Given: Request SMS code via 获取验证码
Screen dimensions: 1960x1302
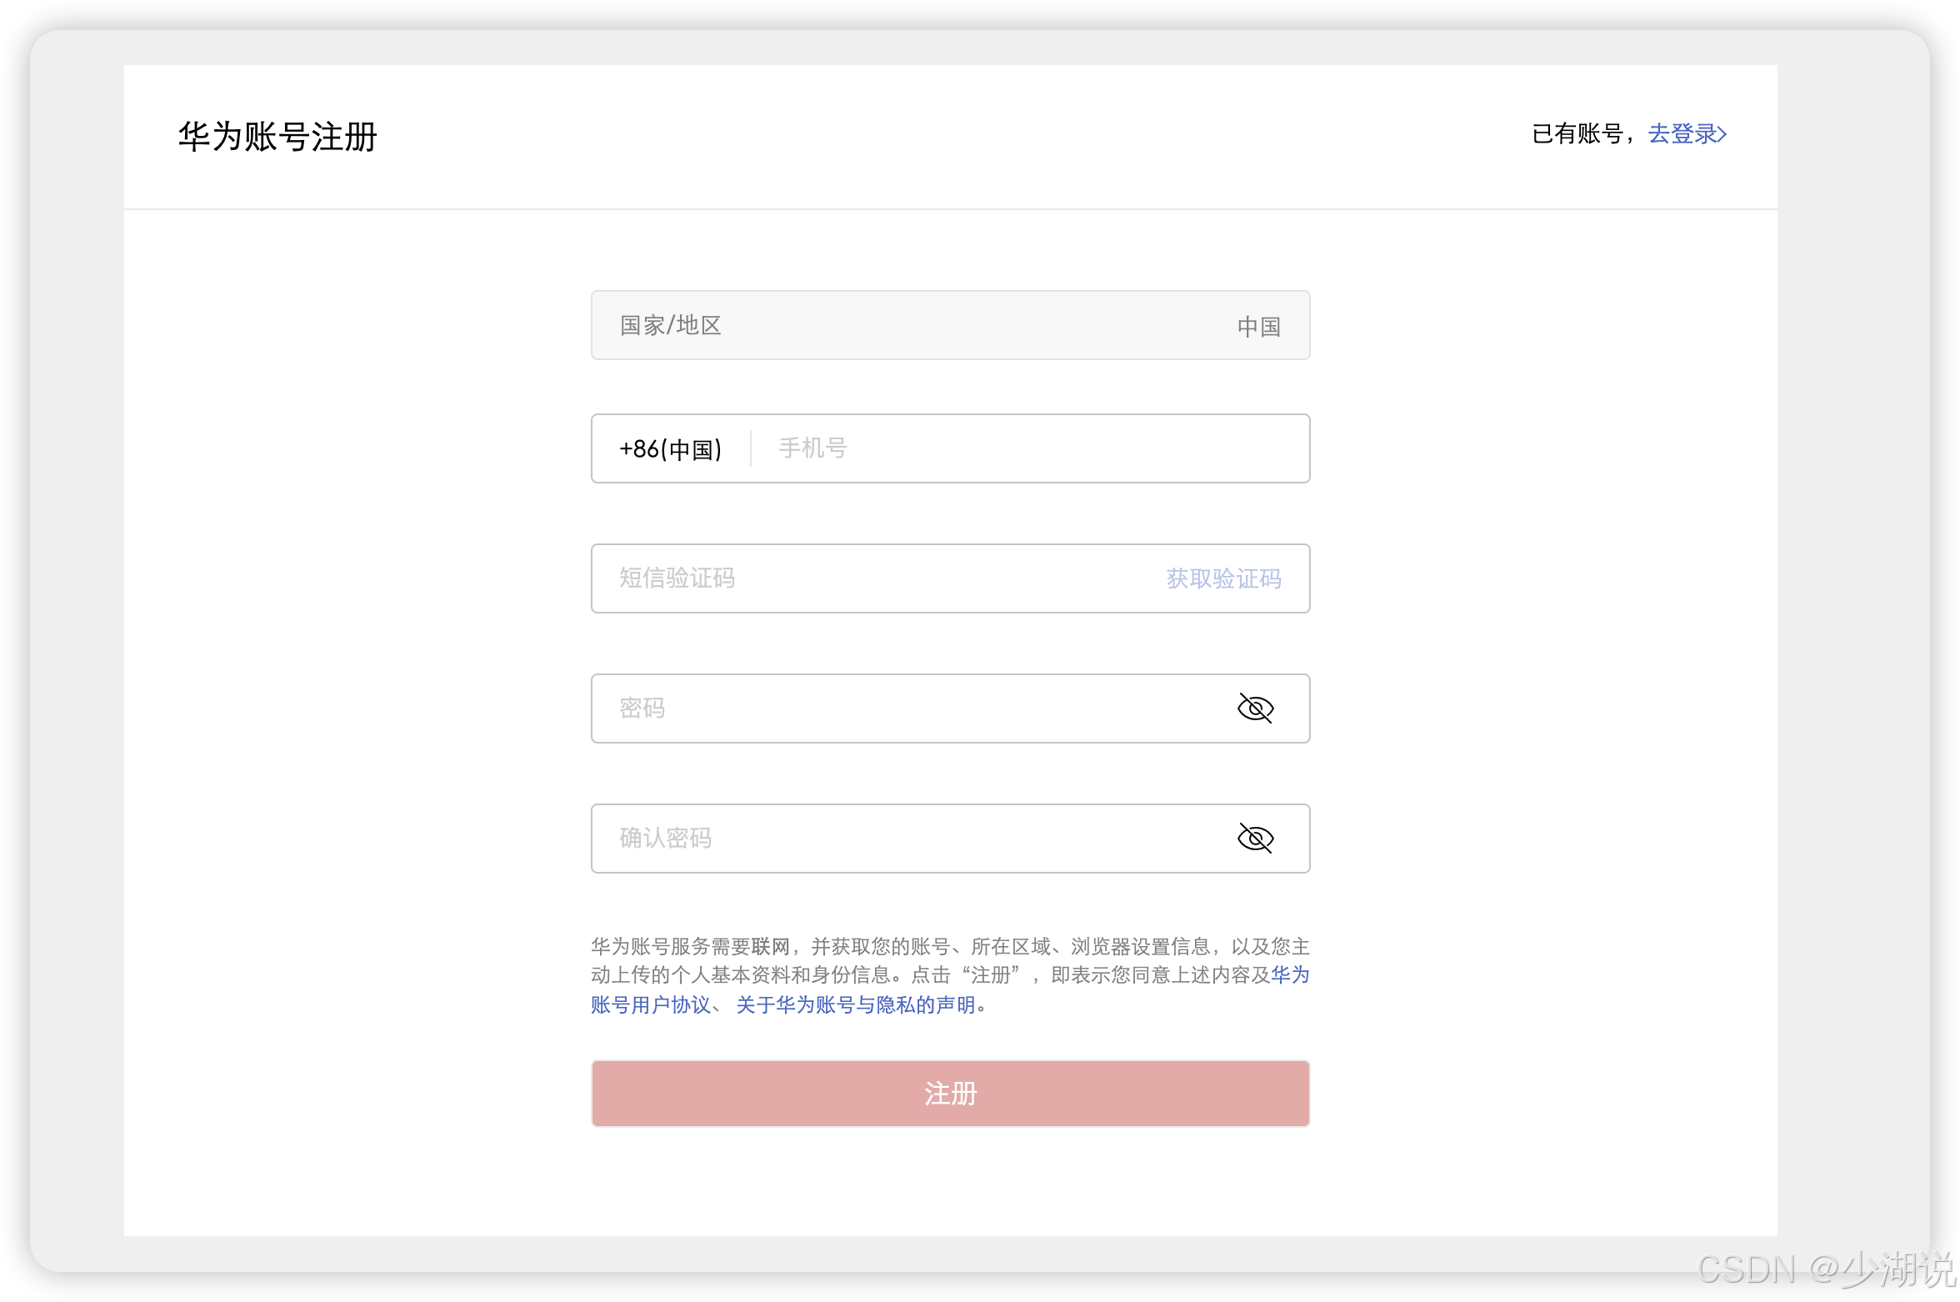Looking at the screenshot, I should pyautogui.click(x=1222, y=578).
